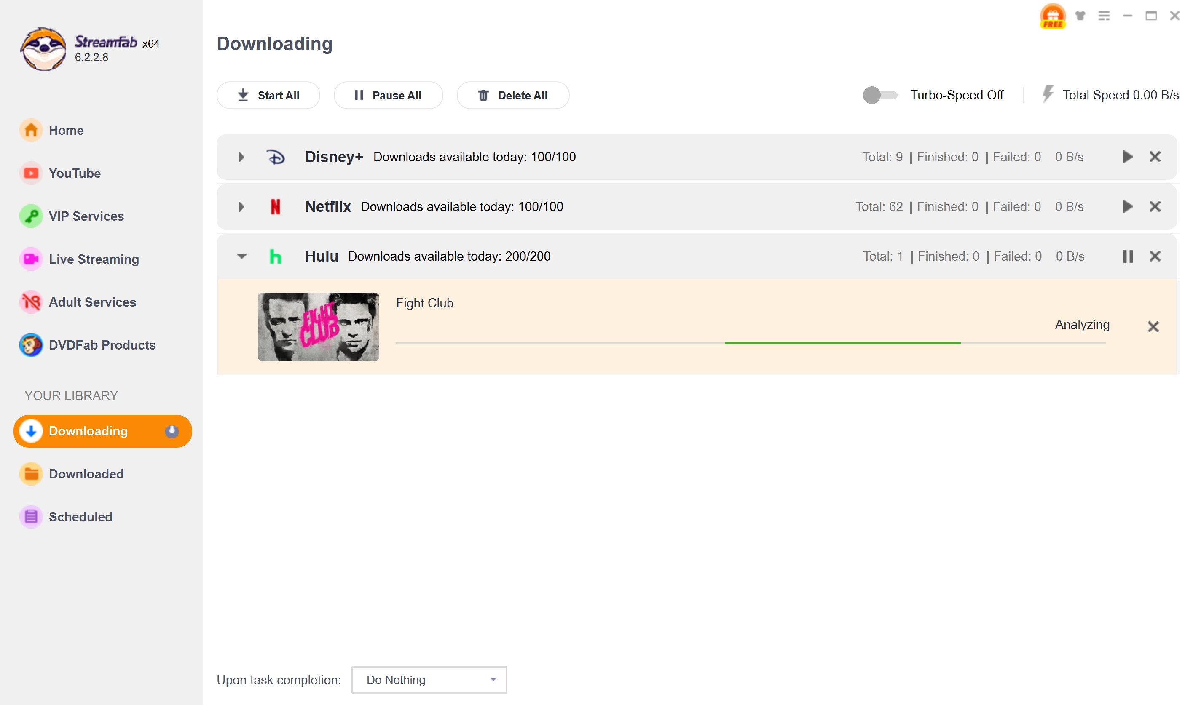The image size is (1193, 705).
Task: Open the skin theme shirt icon
Action: coord(1080,16)
